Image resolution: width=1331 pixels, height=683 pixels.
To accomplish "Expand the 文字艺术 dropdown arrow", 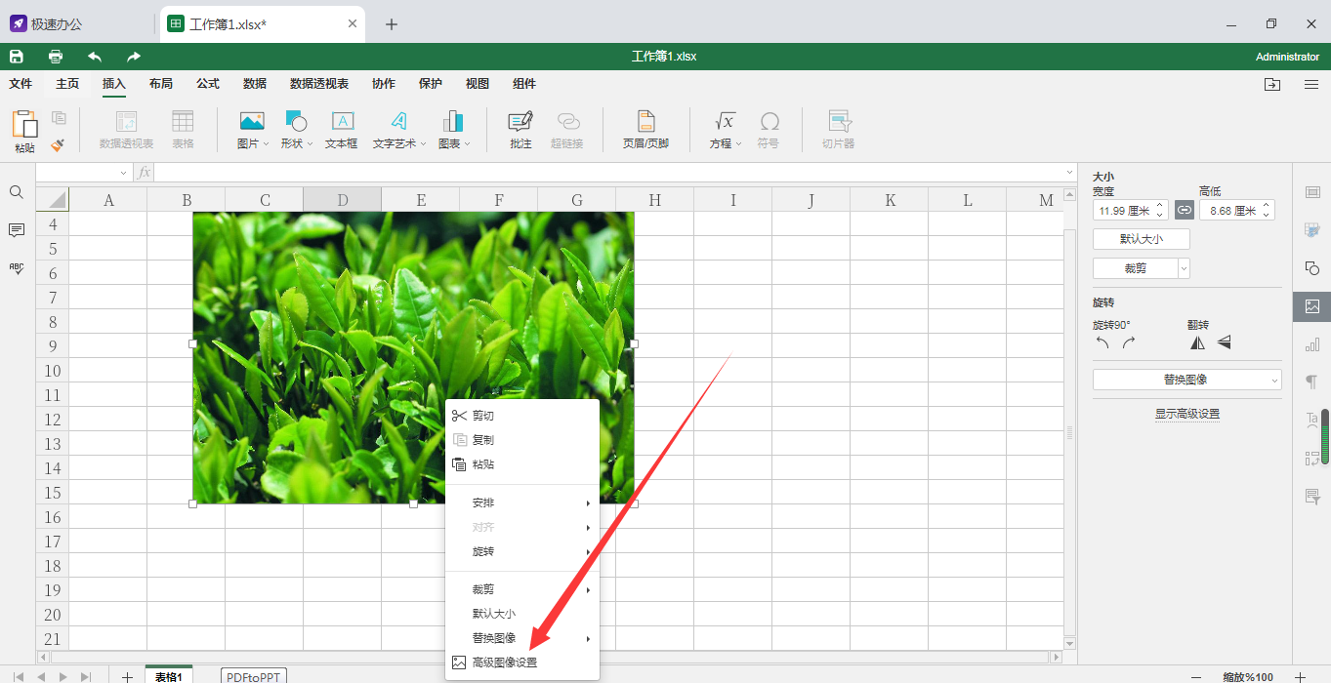I will click(x=424, y=144).
